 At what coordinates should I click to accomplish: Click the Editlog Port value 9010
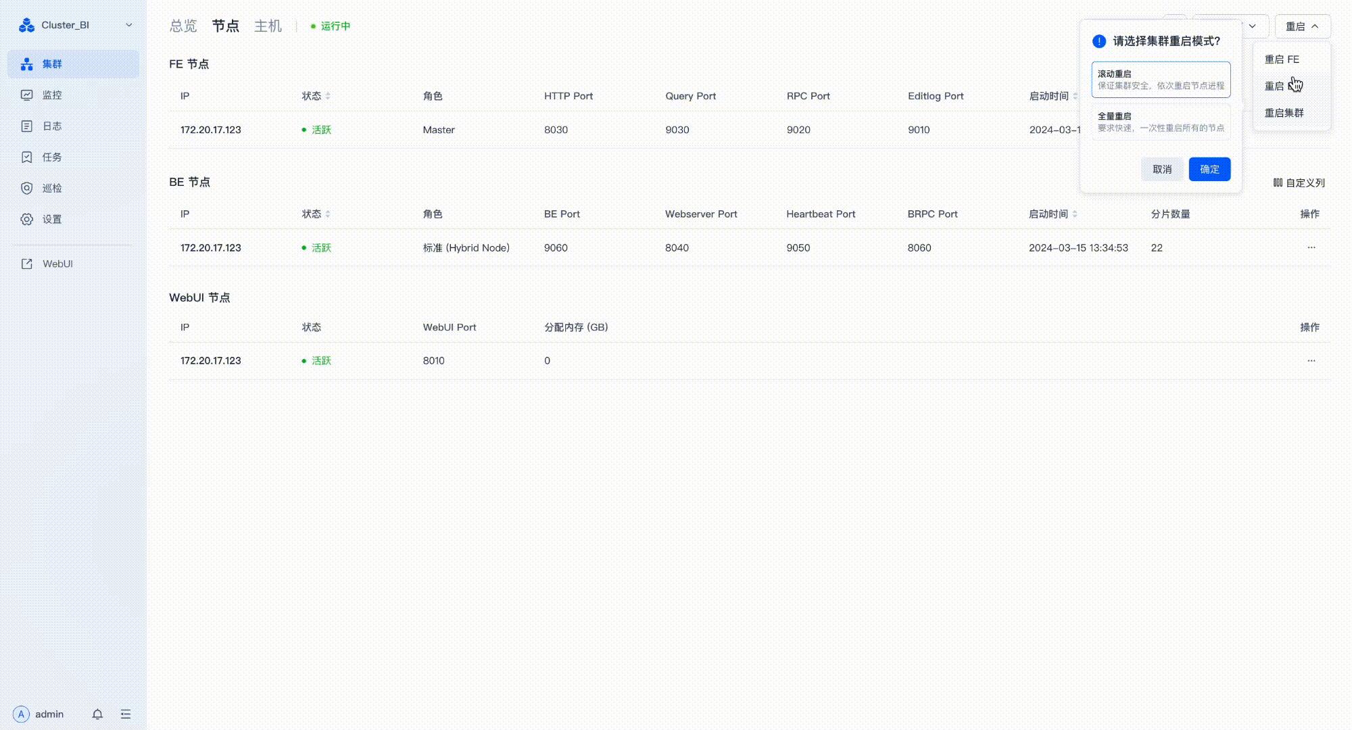click(x=919, y=130)
